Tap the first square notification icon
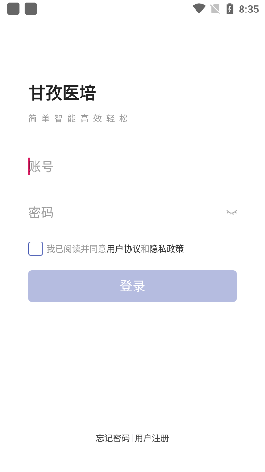The width and height of the screenshot is (265, 472). click(13, 9)
